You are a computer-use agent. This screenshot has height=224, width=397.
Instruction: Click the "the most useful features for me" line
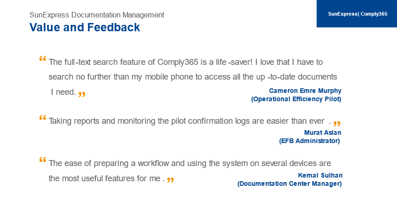click(106, 178)
